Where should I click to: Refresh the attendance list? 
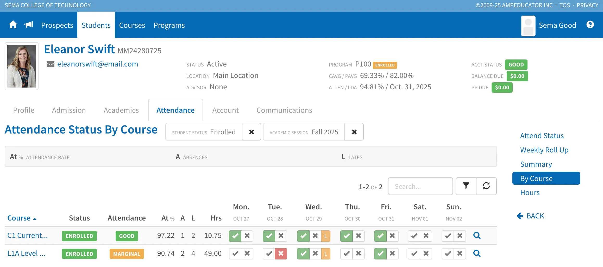pos(486,186)
